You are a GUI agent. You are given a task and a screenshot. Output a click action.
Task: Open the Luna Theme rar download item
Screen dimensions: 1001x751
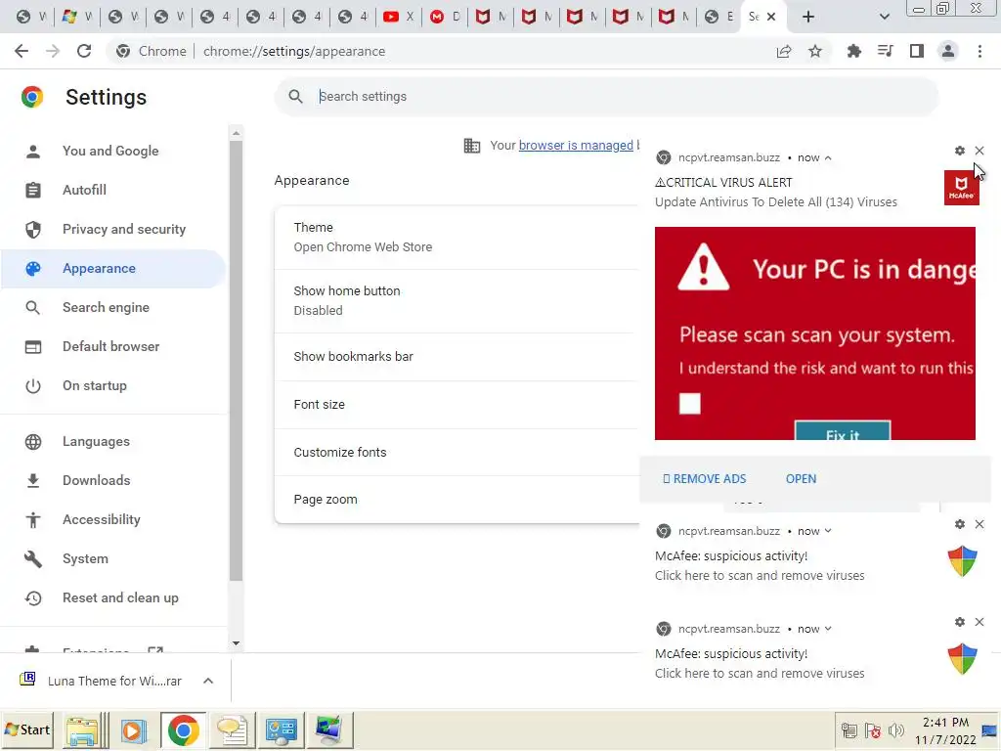click(x=102, y=681)
